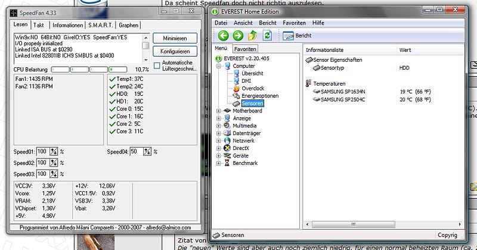Viewport: 477px width, 250px height.
Task: Toggle the Core 2 checkmark
Action: click(x=112, y=124)
